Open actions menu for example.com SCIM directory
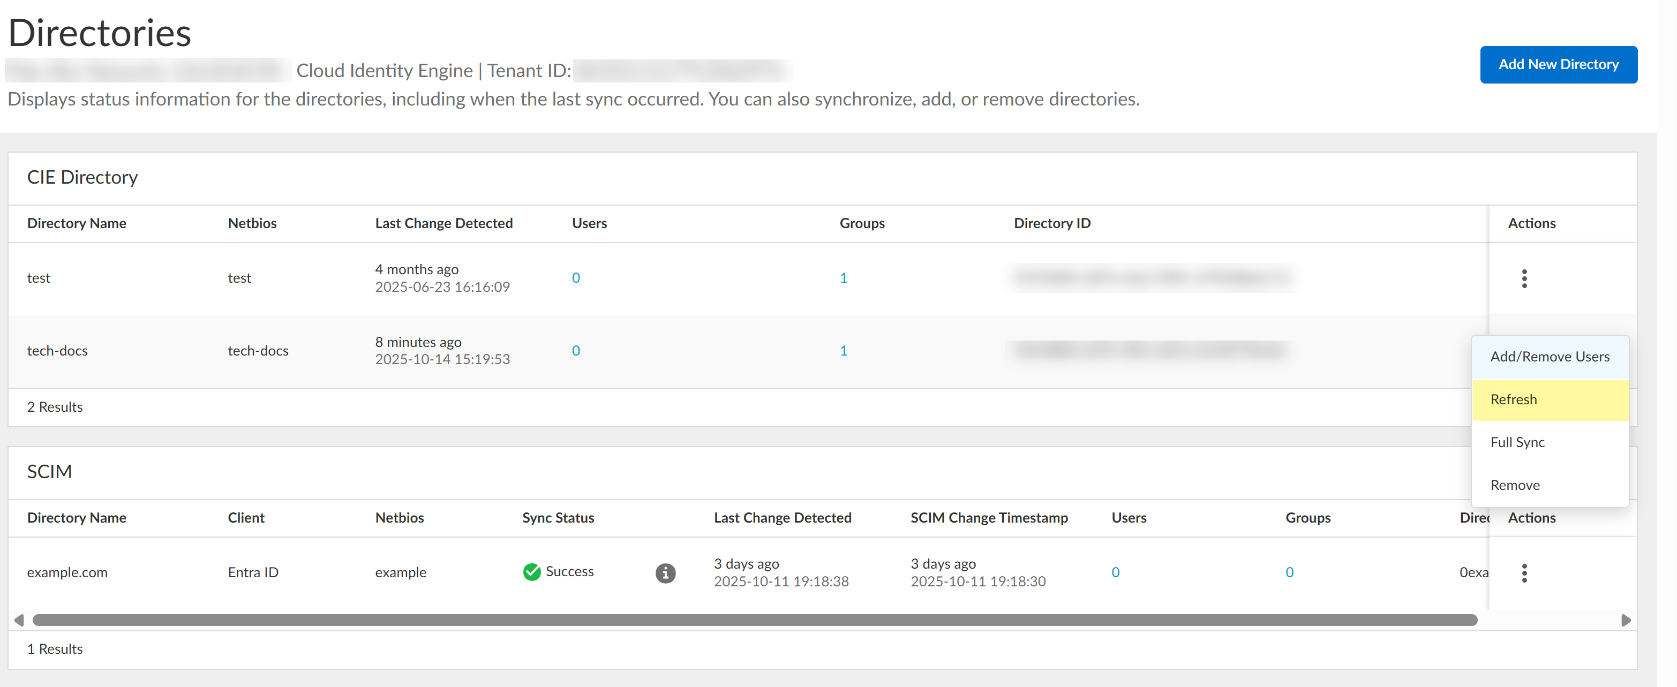The height and width of the screenshot is (687, 1677). [1523, 572]
